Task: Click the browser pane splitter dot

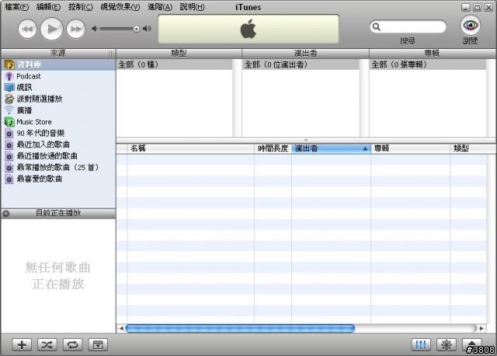Action: pos(306,140)
